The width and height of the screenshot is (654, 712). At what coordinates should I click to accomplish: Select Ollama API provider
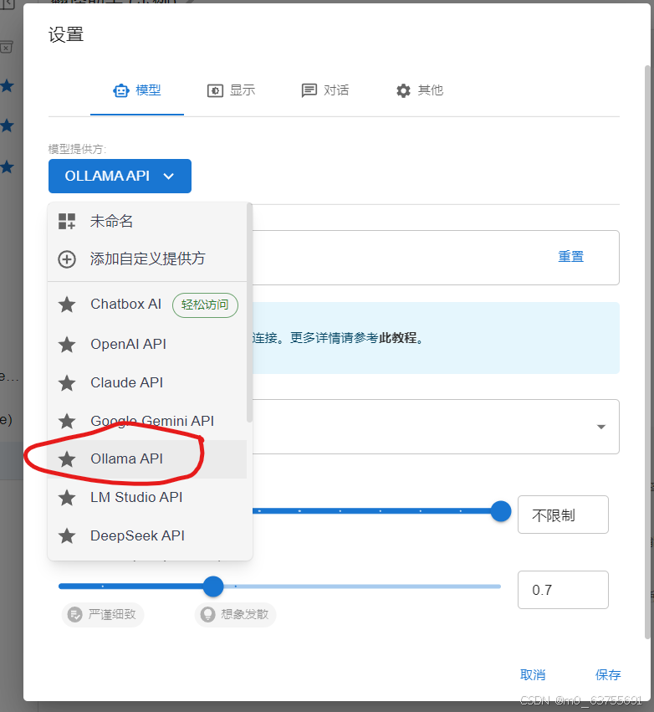pyautogui.click(x=147, y=459)
